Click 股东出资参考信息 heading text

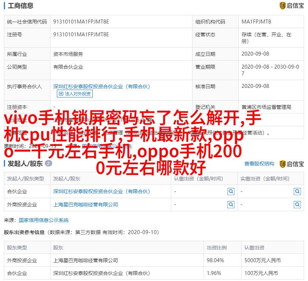24,232
